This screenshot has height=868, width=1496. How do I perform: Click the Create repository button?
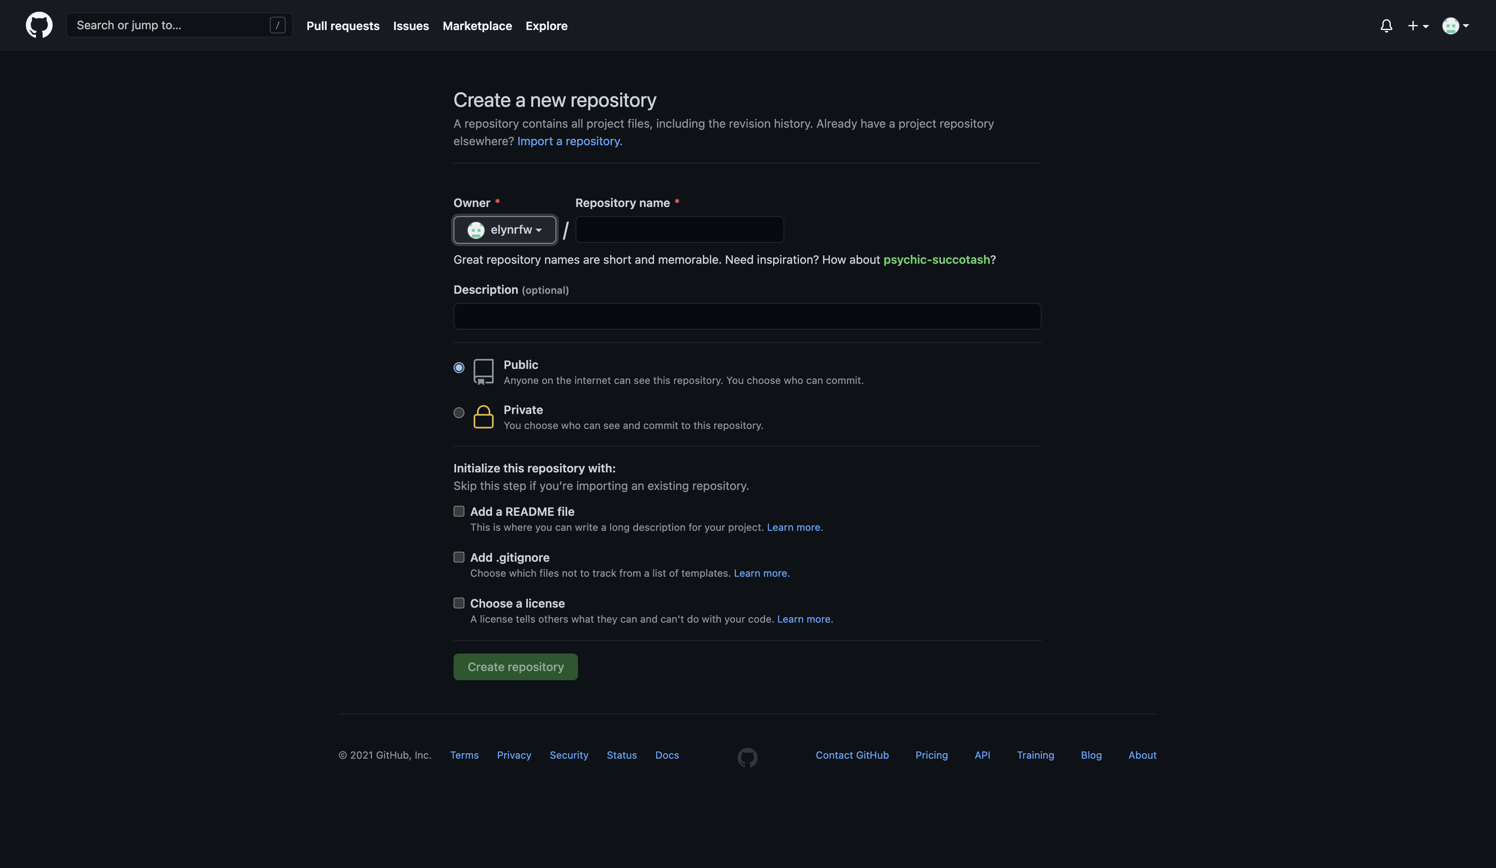tap(515, 667)
